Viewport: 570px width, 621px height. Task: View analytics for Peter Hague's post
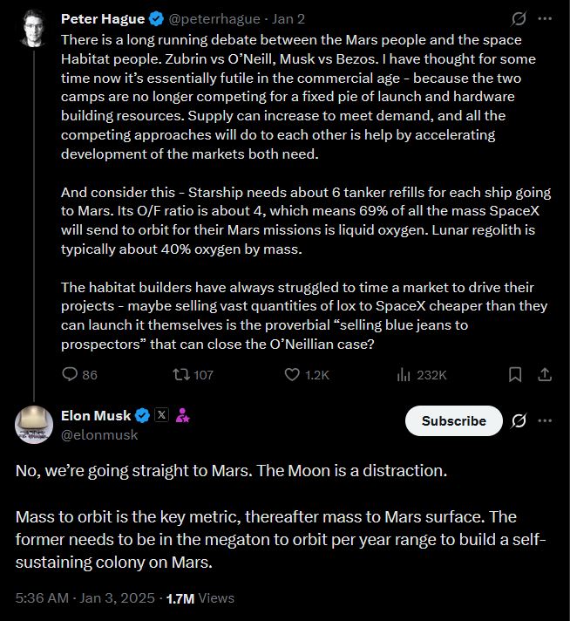(x=403, y=374)
